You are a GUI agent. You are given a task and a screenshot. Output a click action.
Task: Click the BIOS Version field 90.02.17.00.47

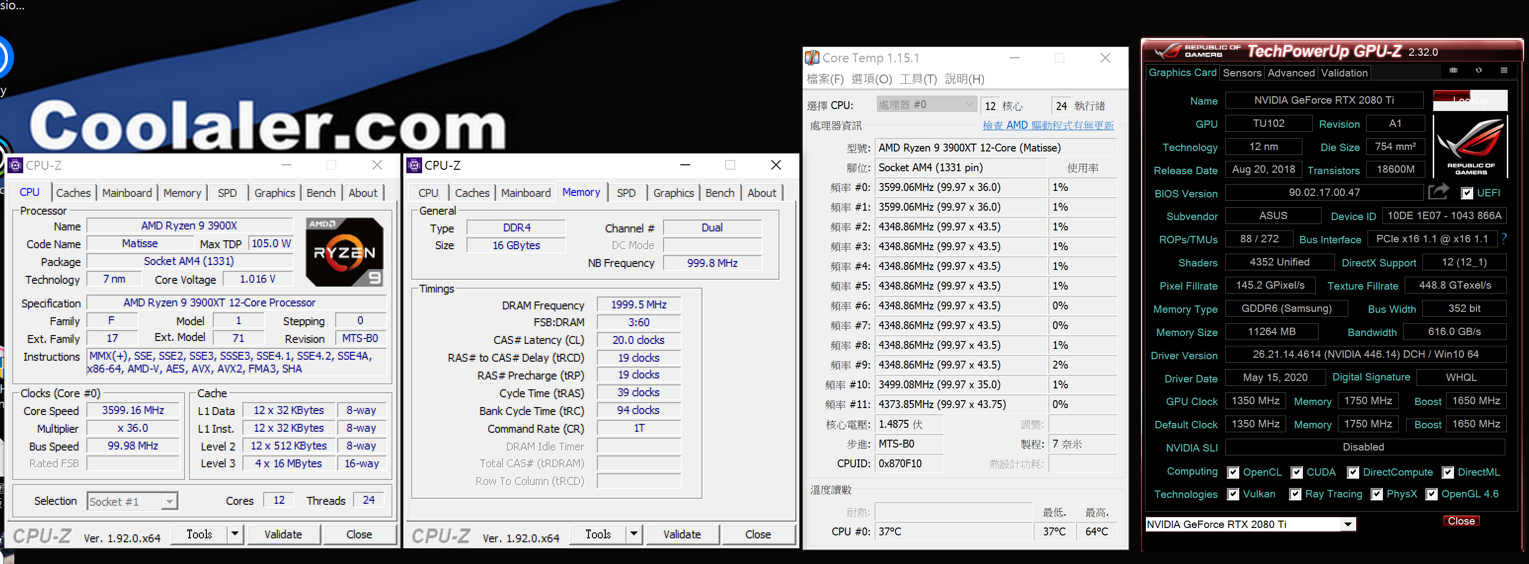(1324, 193)
